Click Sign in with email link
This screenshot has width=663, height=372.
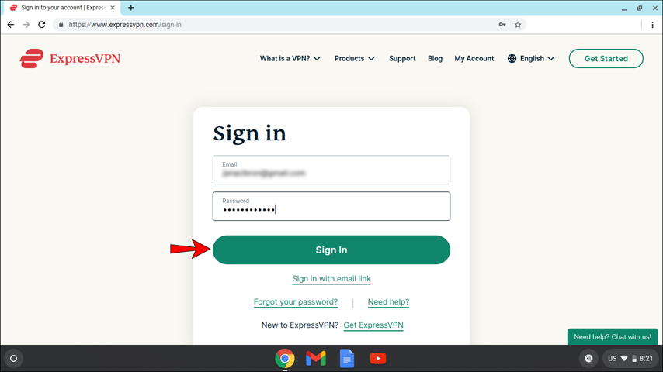(331, 279)
